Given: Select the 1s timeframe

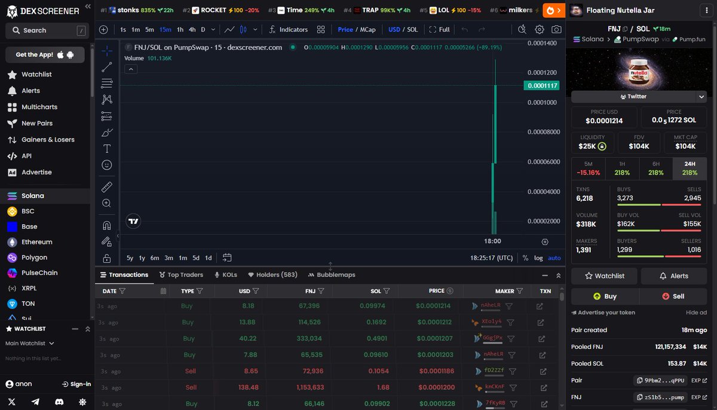Looking at the screenshot, I should [123, 29].
